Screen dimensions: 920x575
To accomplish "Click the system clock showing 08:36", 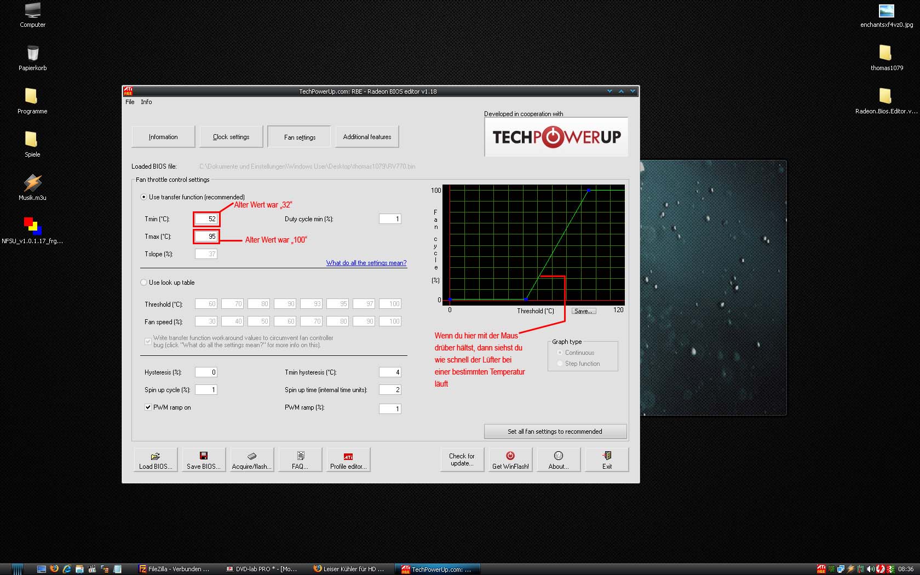I will pos(906,569).
